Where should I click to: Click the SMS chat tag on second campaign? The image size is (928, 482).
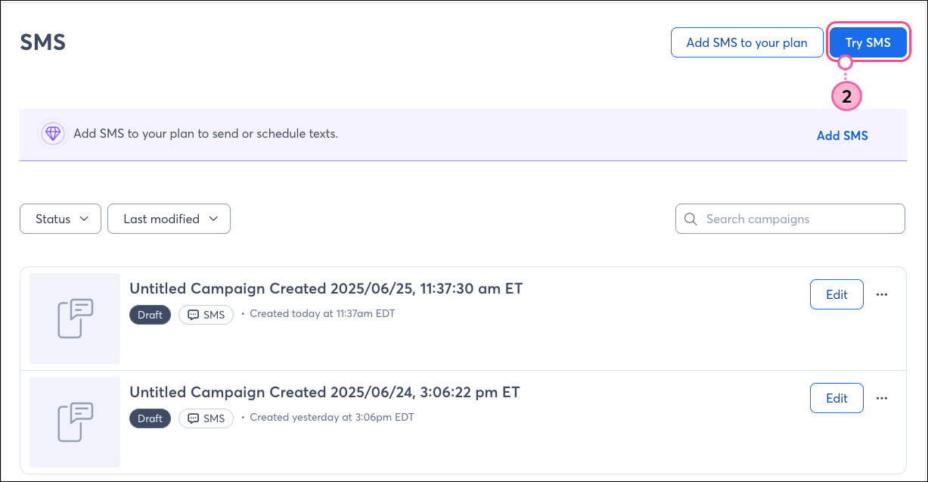click(x=206, y=418)
